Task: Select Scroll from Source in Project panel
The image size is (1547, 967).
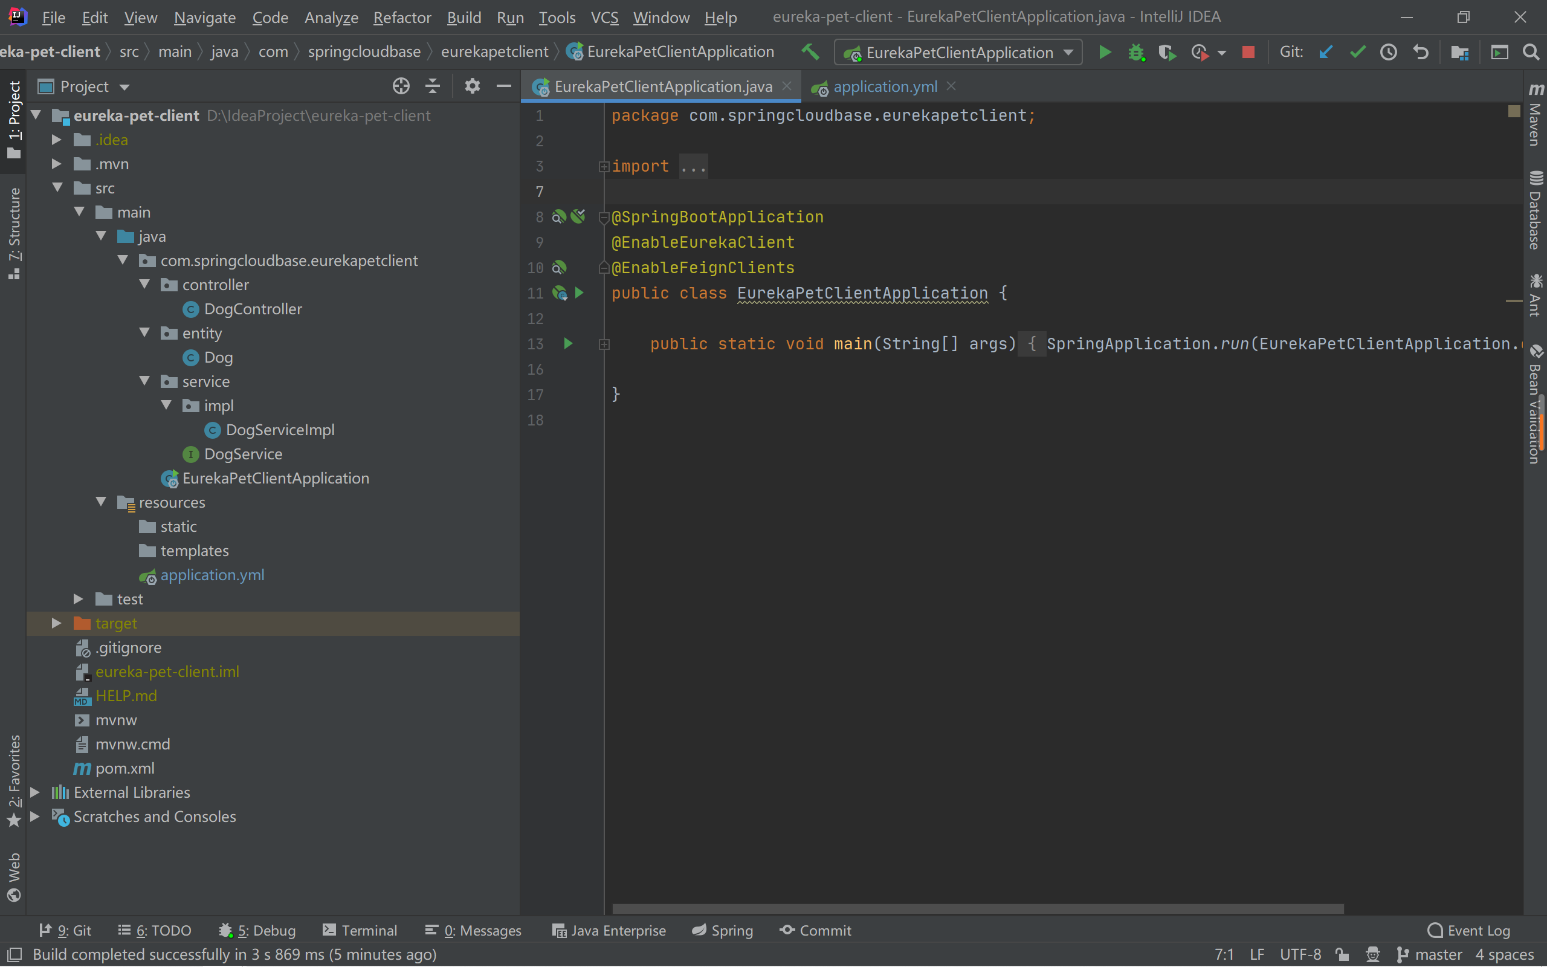Action: click(401, 86)
